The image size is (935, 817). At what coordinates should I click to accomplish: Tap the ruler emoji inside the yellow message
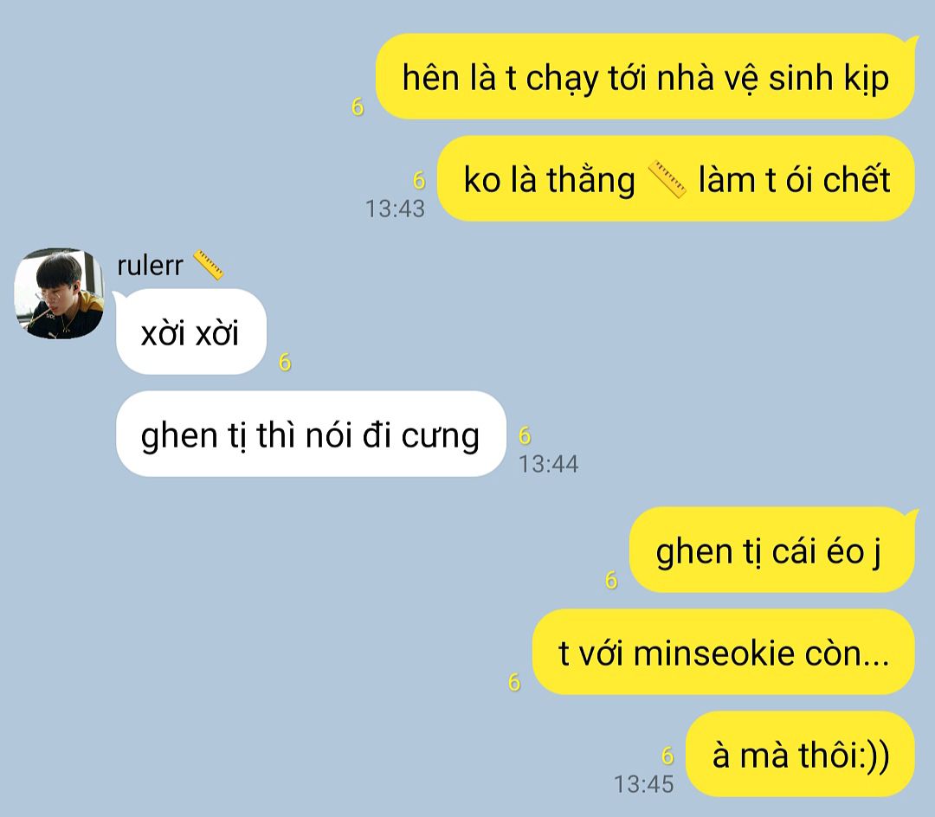point(667,179)
